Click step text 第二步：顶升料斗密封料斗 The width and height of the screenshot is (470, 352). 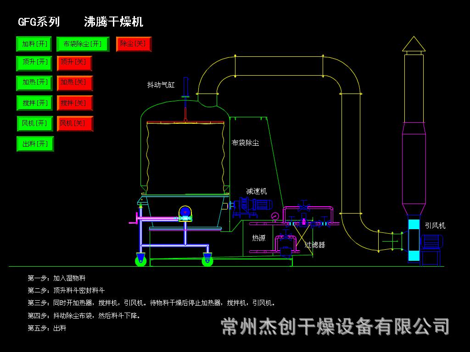tap(66, 290)
